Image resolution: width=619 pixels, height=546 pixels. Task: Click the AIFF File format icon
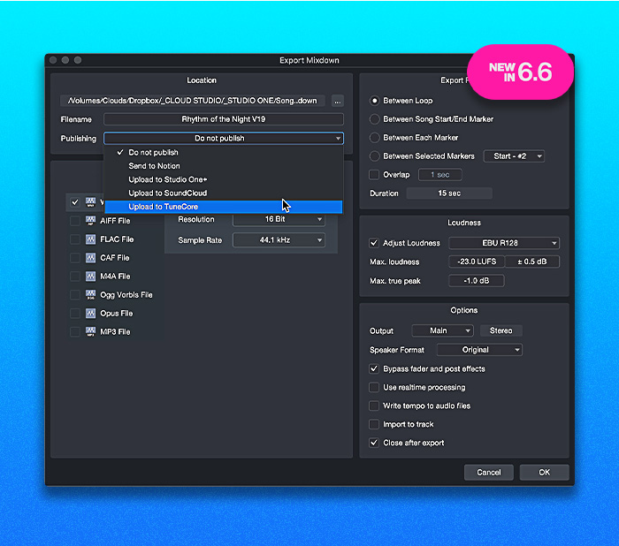click(x=90, y=221)
